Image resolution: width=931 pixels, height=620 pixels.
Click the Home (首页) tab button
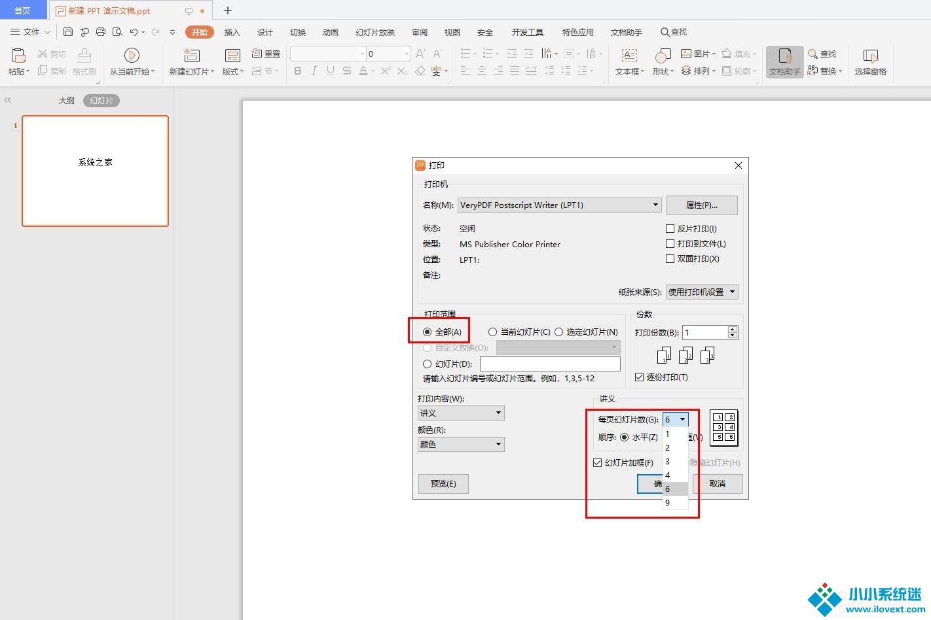click(x=23, y=10)
